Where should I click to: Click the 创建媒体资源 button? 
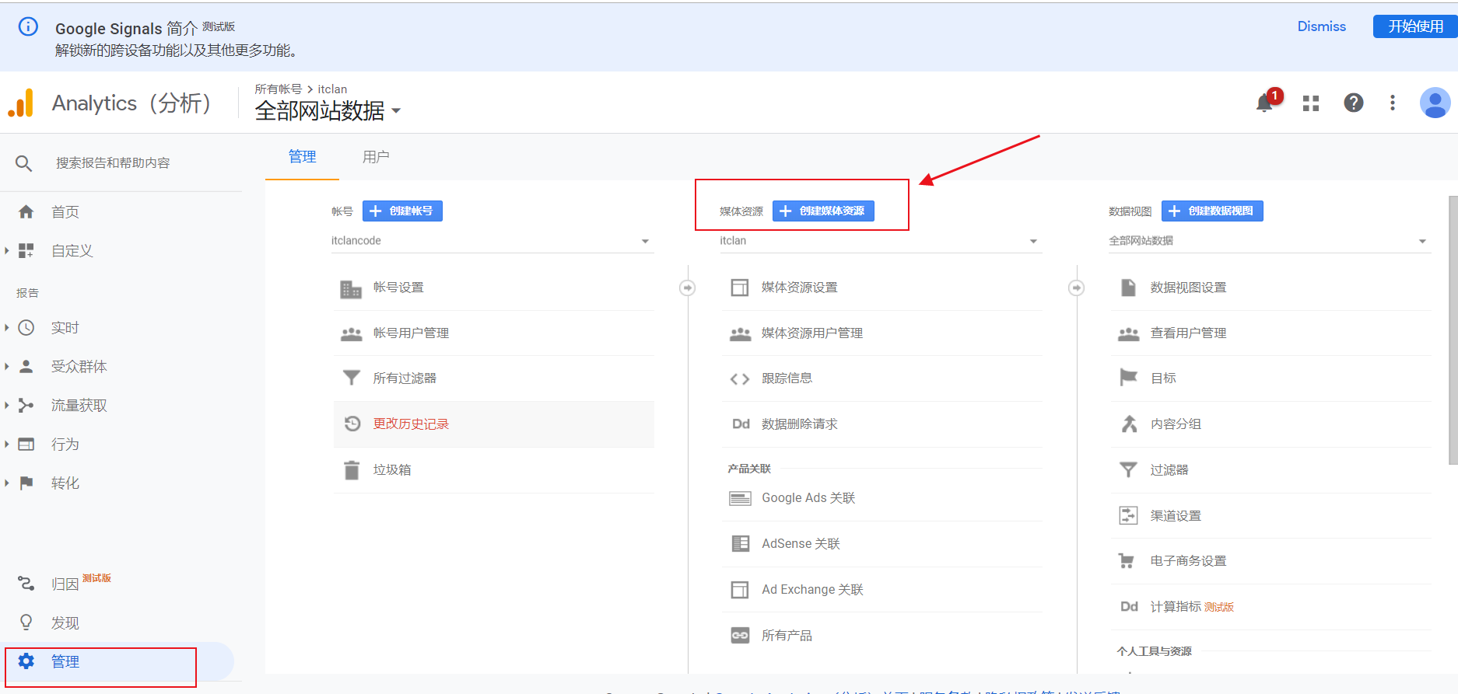823,211
